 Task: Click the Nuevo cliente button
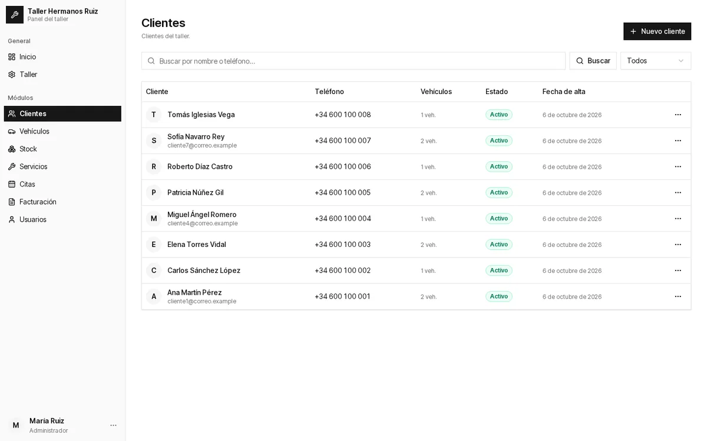click(x=657, y=31)
